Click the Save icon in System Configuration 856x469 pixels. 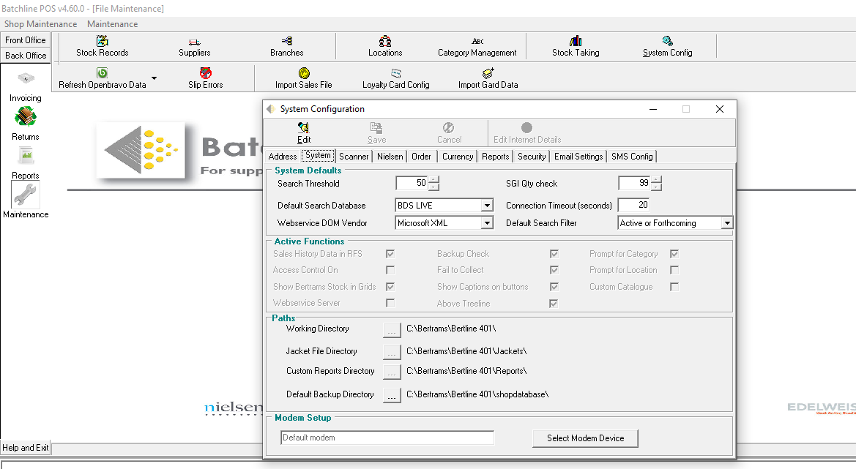pyautogui.click(x=376, y=132)
